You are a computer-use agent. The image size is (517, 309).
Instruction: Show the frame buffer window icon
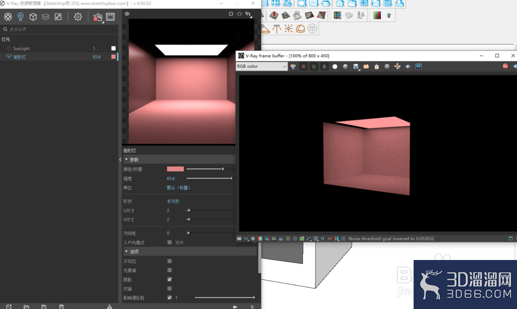(111, 17)
